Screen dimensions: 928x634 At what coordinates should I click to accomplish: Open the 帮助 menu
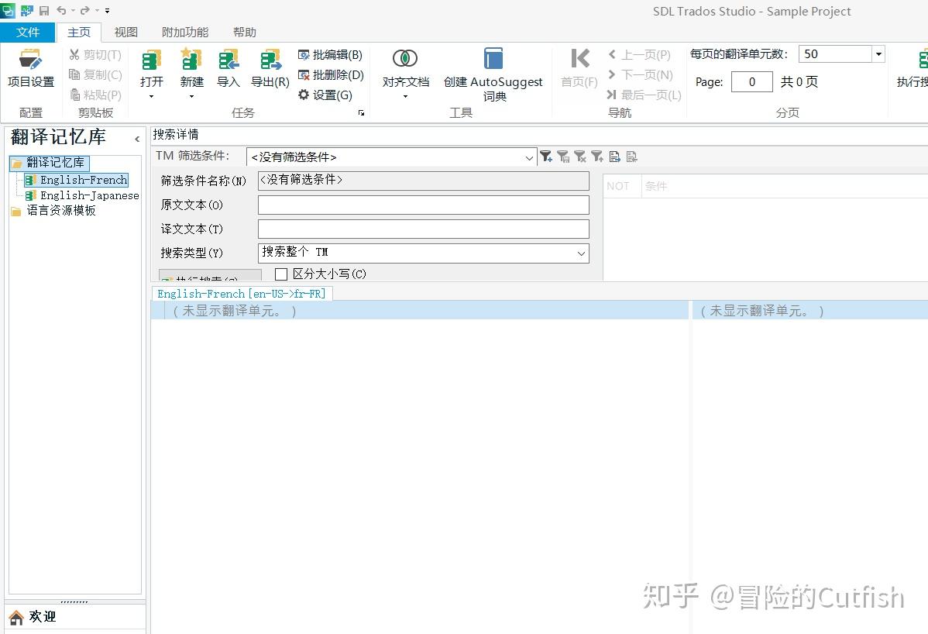(x=244, y=32)
